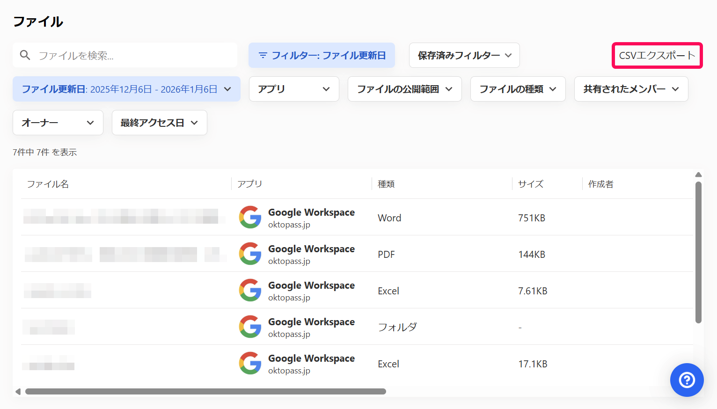
Task: Focus the ファイルを検索 search field
Action: [x=125, y=55]
